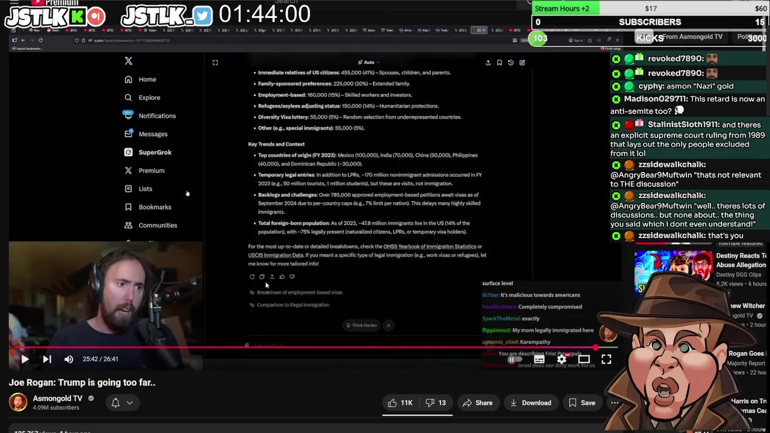The width and height of the screenshot is (770, 433).
Task: Download the video
Action: (530, 403)
